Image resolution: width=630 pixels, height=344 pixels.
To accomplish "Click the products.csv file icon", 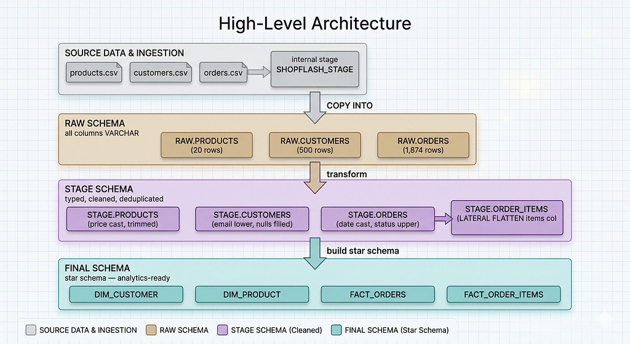I will point(94,73).
